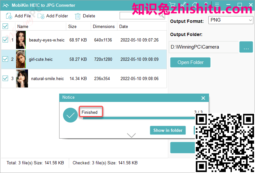Click file name beauty-eyes-w.heic
Screen dimensions: 255x173
point(47,40)
